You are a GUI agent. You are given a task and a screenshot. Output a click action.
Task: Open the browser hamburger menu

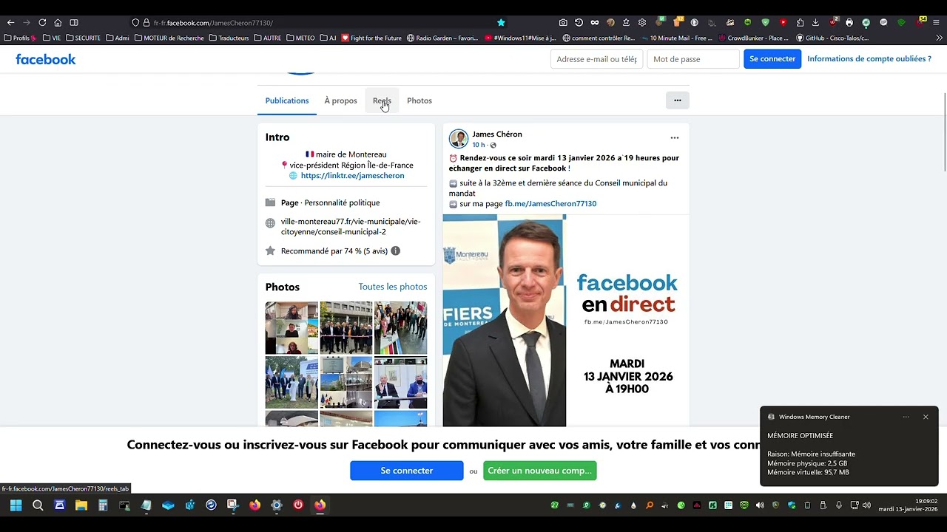pos(936,23)
